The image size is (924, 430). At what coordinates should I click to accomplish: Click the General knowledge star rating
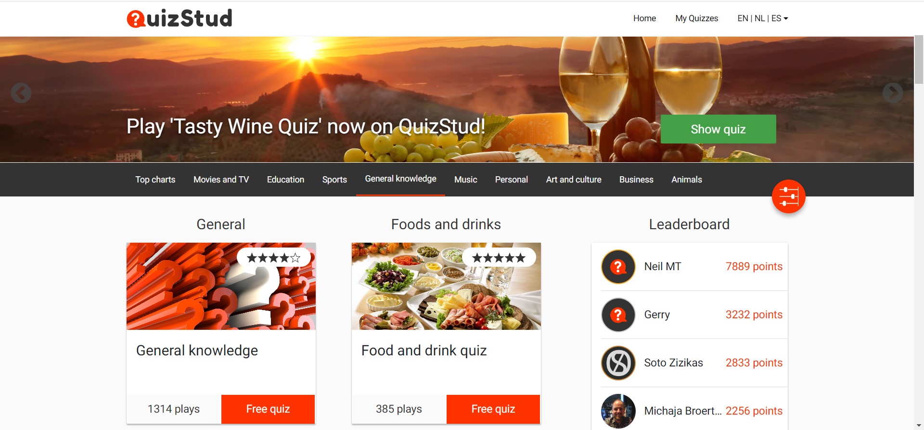[273, 258]
